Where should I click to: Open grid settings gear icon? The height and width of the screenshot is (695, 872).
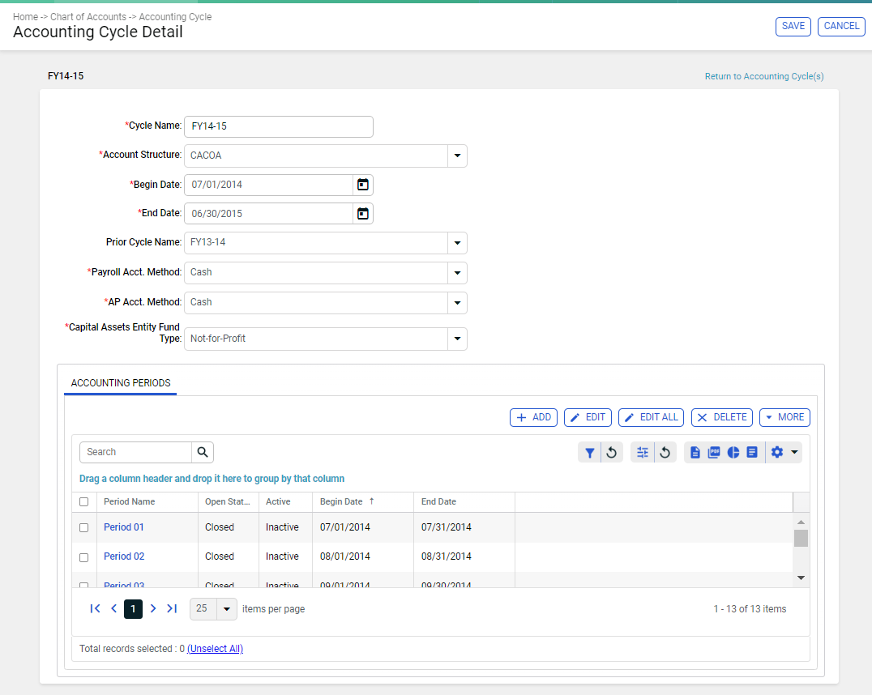coord(777,453)
